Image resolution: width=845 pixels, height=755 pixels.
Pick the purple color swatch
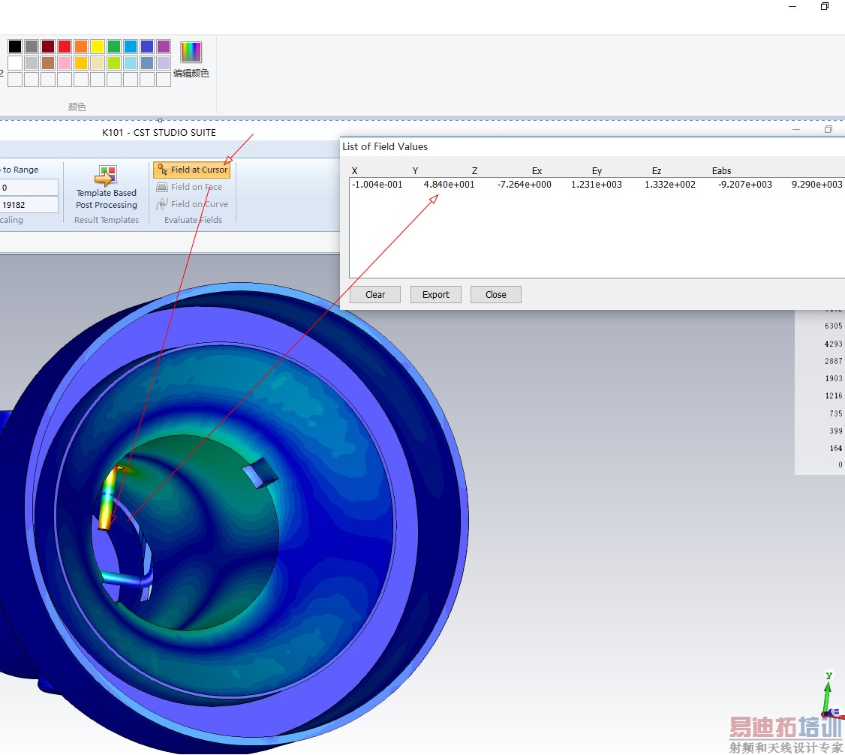[164, 47]
